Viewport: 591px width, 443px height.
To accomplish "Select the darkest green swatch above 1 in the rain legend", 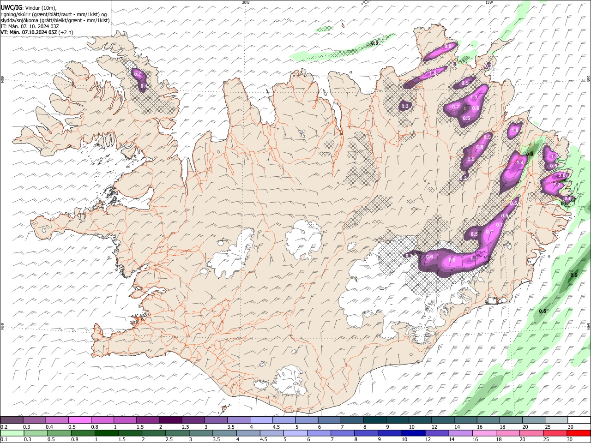I will click(x=106, y=433).
